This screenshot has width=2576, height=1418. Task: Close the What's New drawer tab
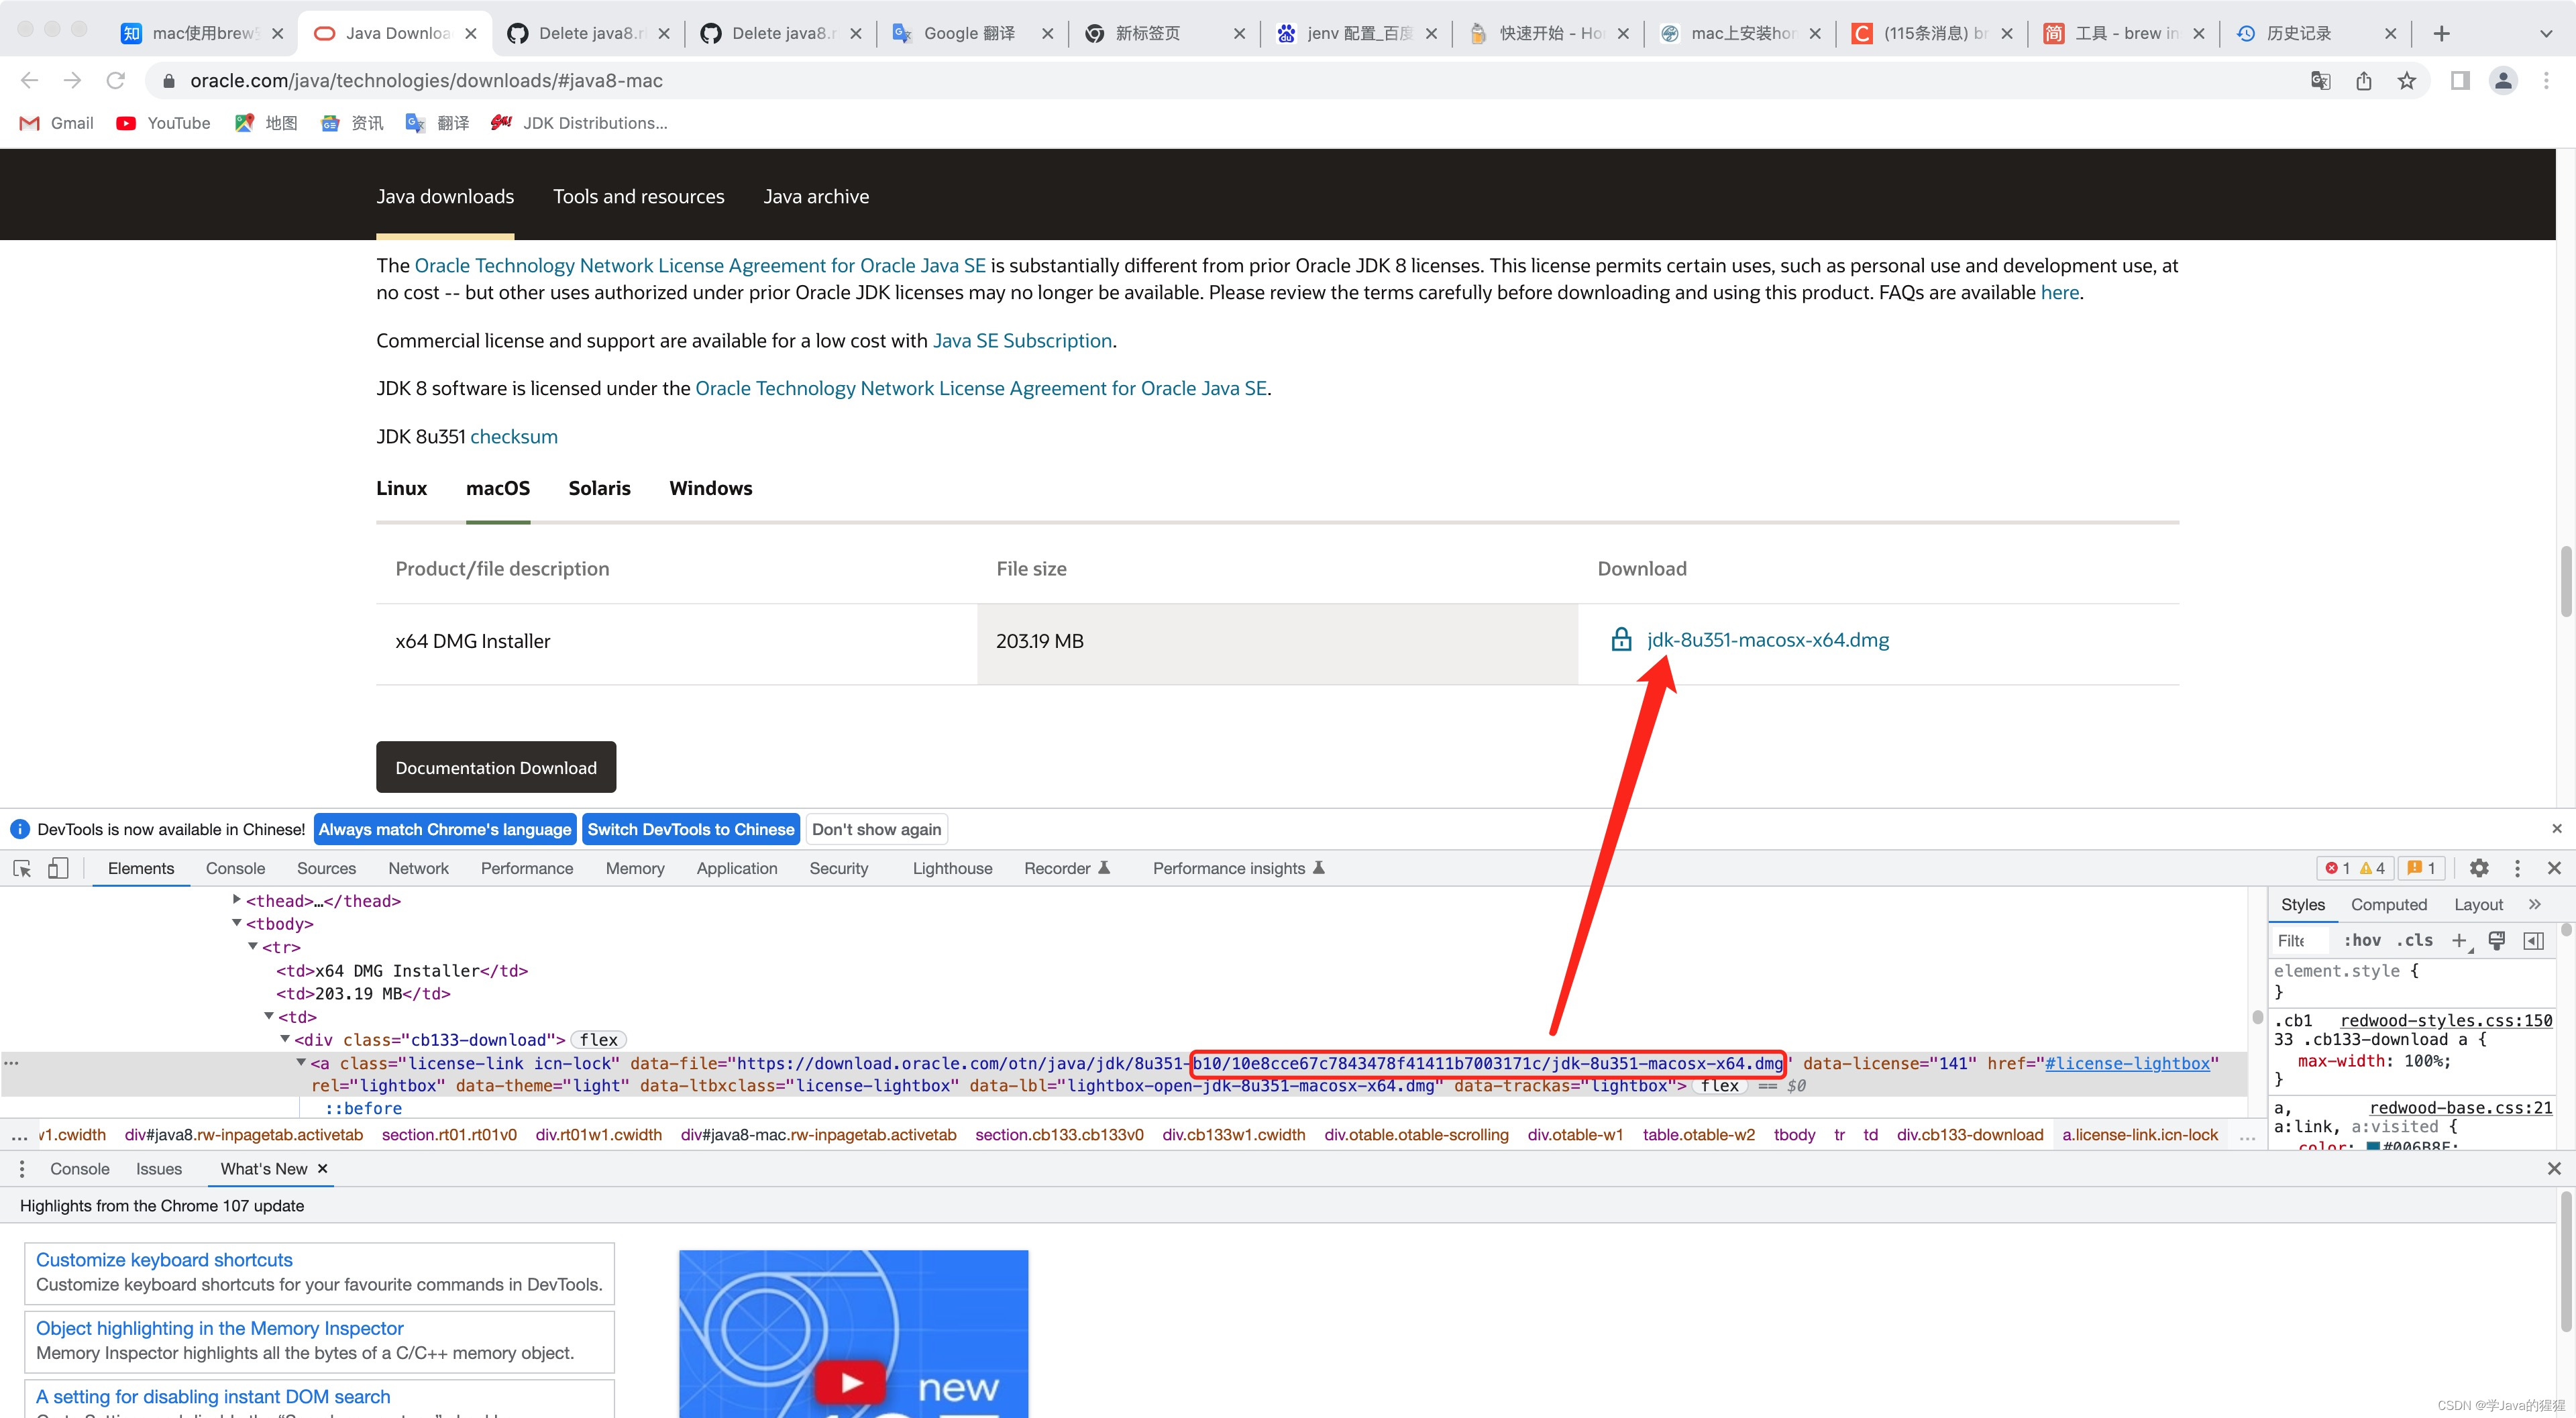click(322, 1168)
